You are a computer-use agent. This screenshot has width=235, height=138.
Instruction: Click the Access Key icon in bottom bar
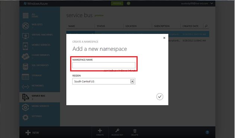click(x=117, y=131)
